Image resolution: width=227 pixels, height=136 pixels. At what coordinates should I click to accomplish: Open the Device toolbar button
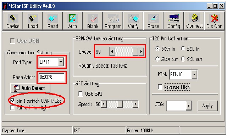point(13,21)
